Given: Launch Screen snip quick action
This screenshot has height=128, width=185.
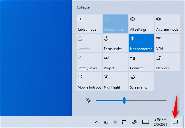Looking at the screenshot, I should (x=141, y=82).
